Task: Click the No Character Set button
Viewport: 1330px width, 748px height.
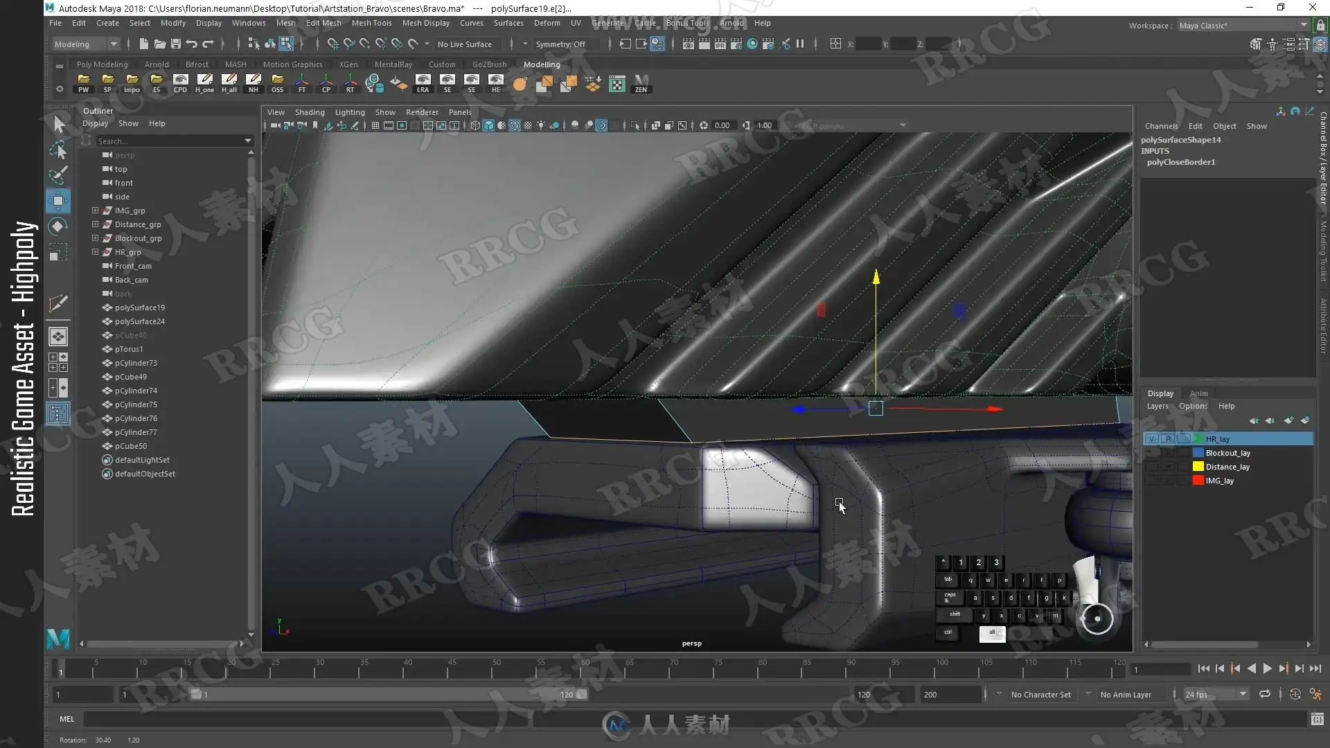Action: pos(1040,695)
